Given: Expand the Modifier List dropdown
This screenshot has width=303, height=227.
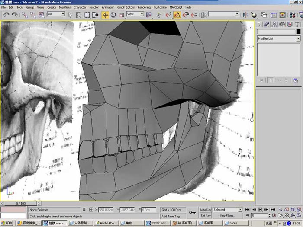Looking at the screenshot, I should 278,38.
